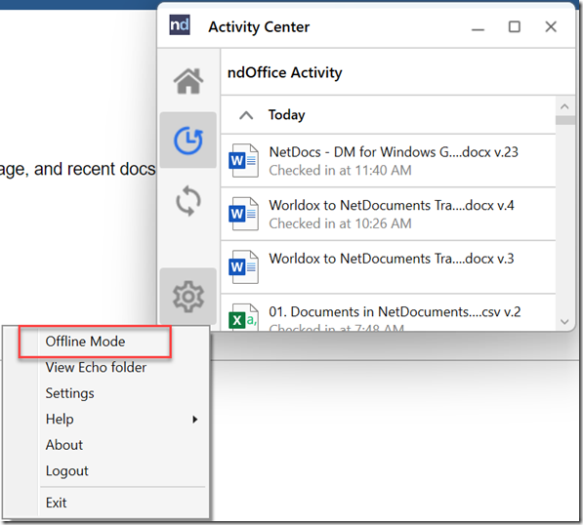Select the recent activity clock icon
Screen dimensions: 583x525
pos(188,141)
